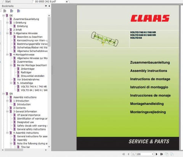
Task: Click the CLAAS logo on the page
Action: click(150, 18)
